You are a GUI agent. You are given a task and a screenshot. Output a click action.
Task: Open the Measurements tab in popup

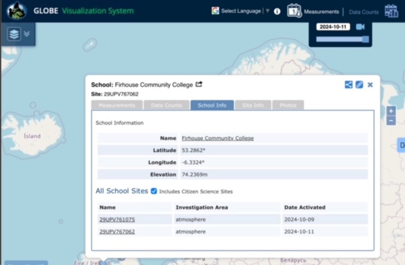(117, 105)
